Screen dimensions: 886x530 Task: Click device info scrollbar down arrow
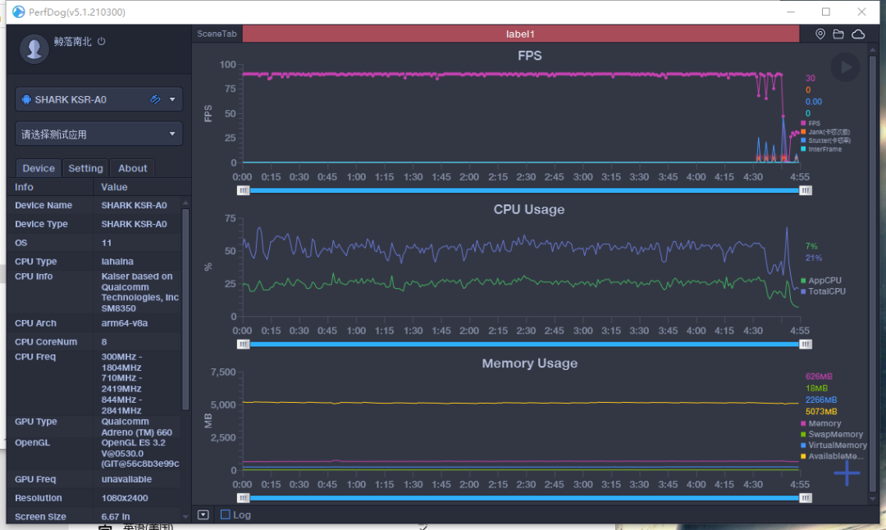pos(185,516)
